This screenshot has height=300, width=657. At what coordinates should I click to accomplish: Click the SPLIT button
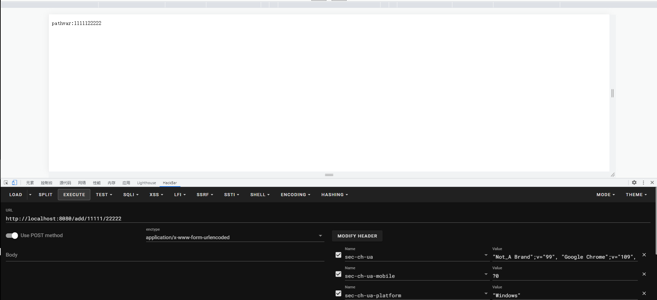click(46, 195)
